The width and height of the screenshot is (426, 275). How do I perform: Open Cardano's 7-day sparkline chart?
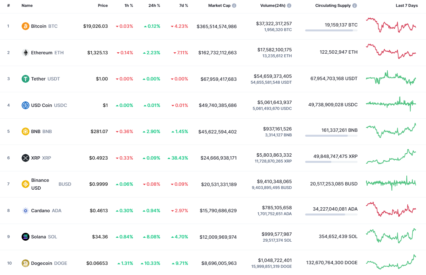[391, 209]
